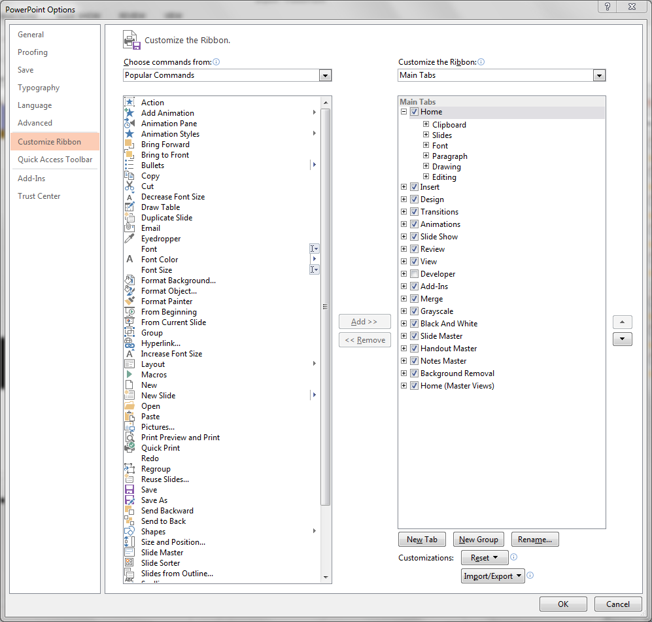Click the Move Down arrow button
The width and height of the screenshot is (652, 622).
pyautogui.click(x=623, y=339)
